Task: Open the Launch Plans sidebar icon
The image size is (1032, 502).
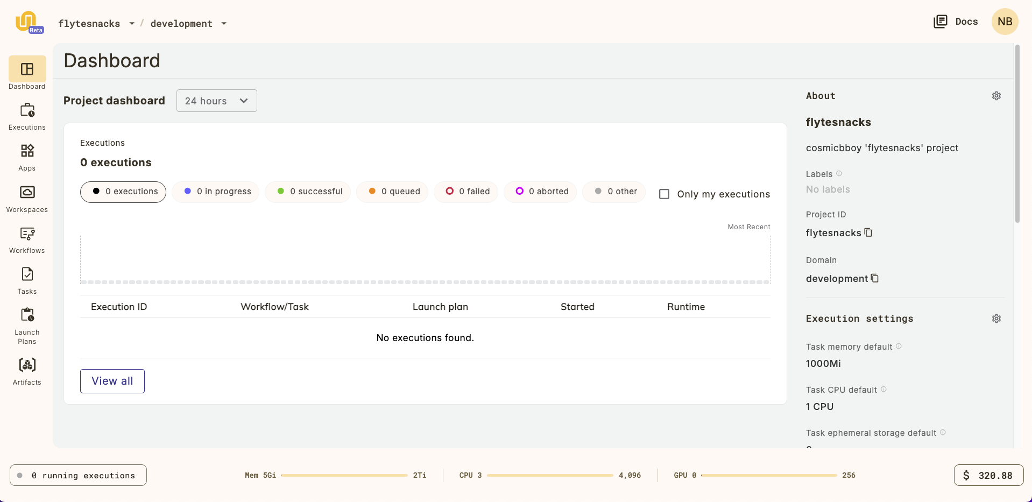Action: coord(27,315)
